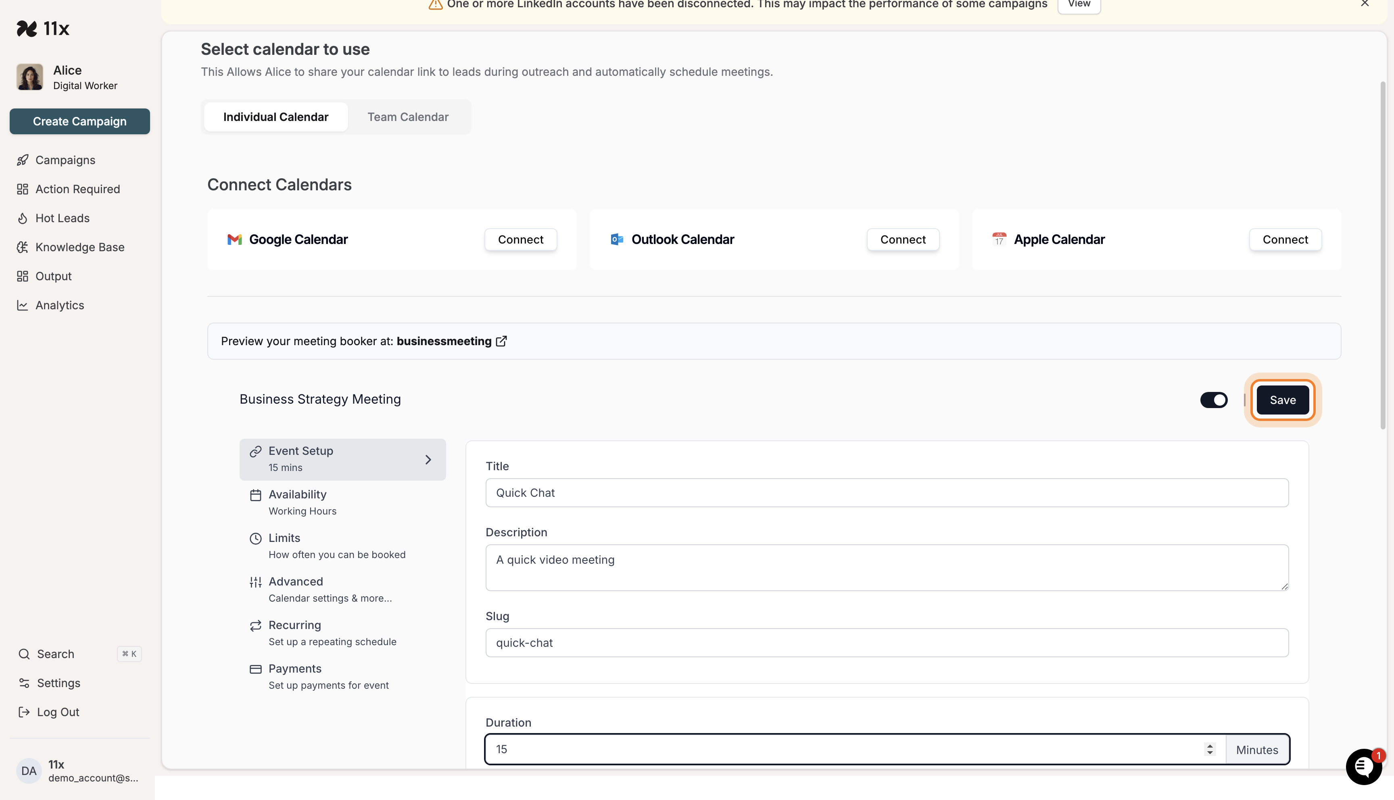
Task: Connect the Google Calendar
Action: point(520,239)
